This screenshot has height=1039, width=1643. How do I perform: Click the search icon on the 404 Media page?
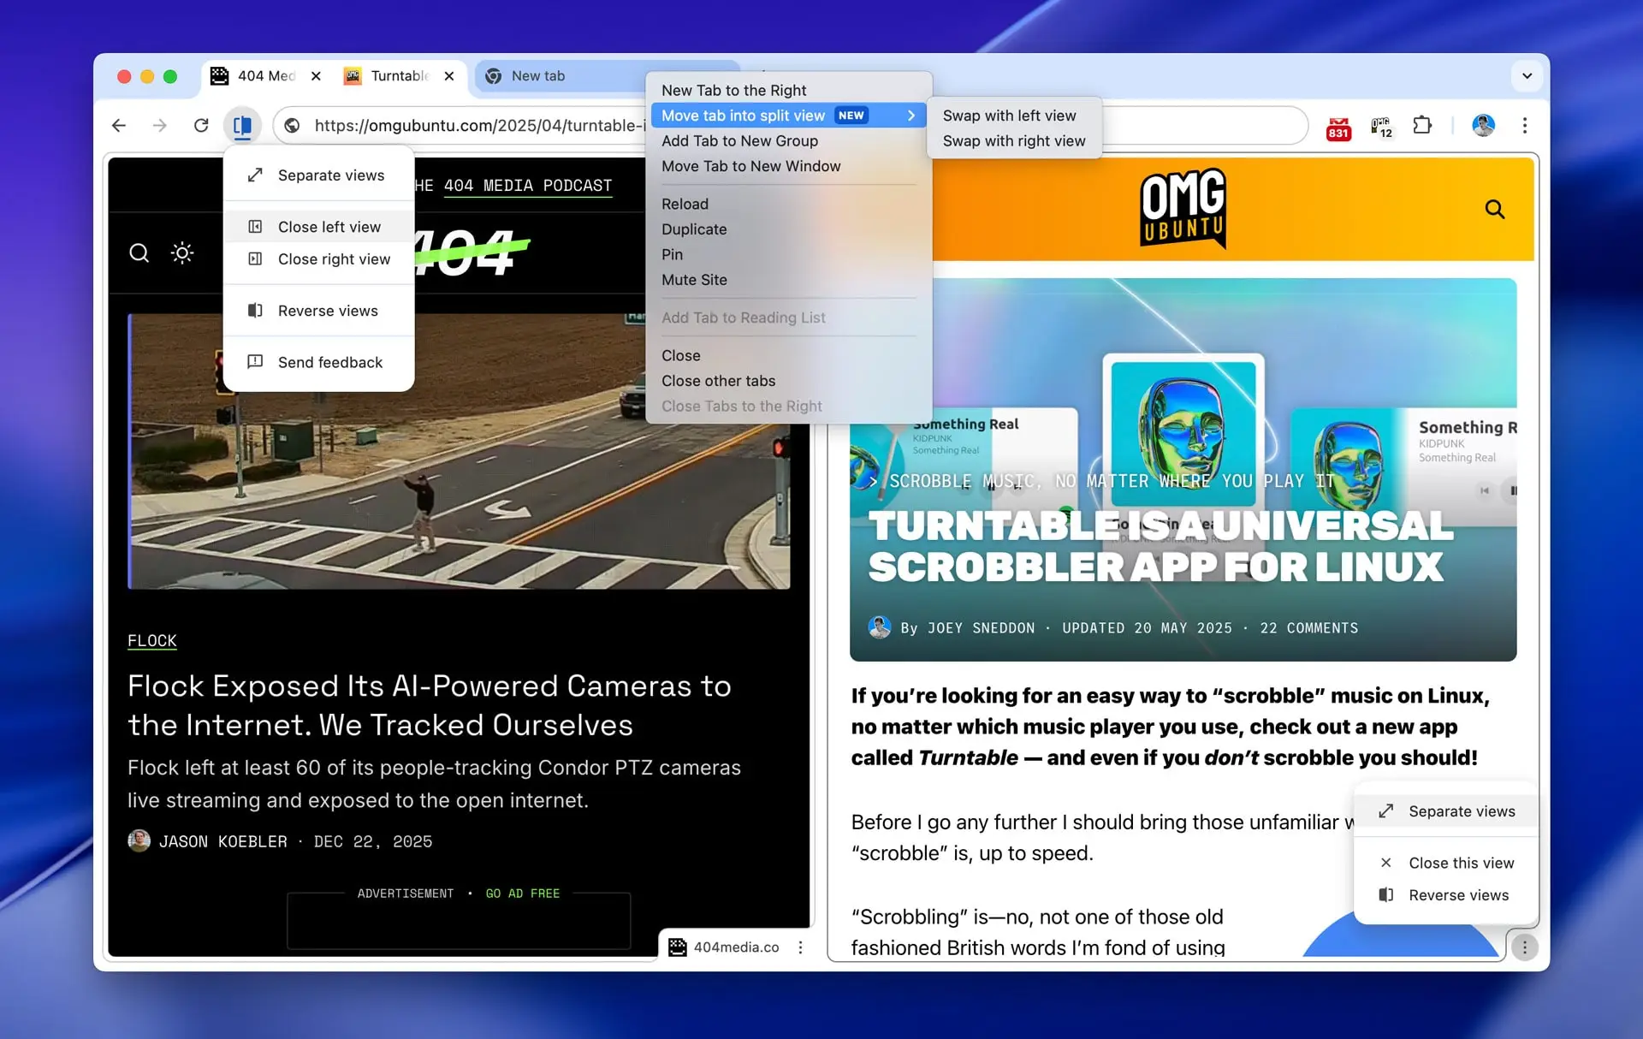click(139, 253)
